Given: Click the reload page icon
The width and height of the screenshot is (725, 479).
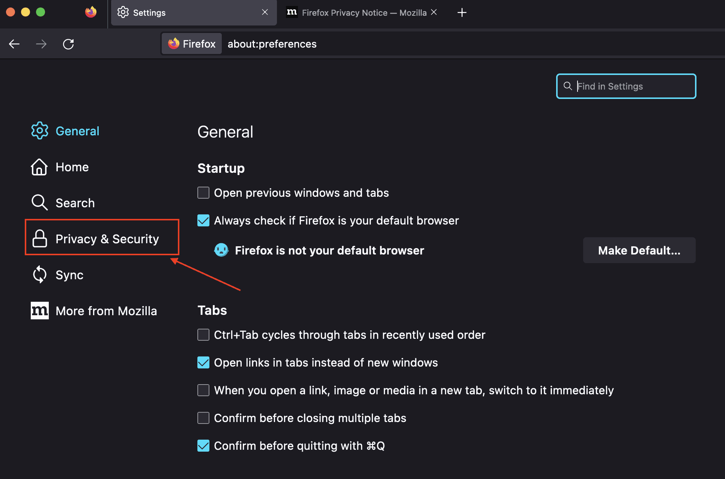Looking at the screenshot, I should (68, 44).
